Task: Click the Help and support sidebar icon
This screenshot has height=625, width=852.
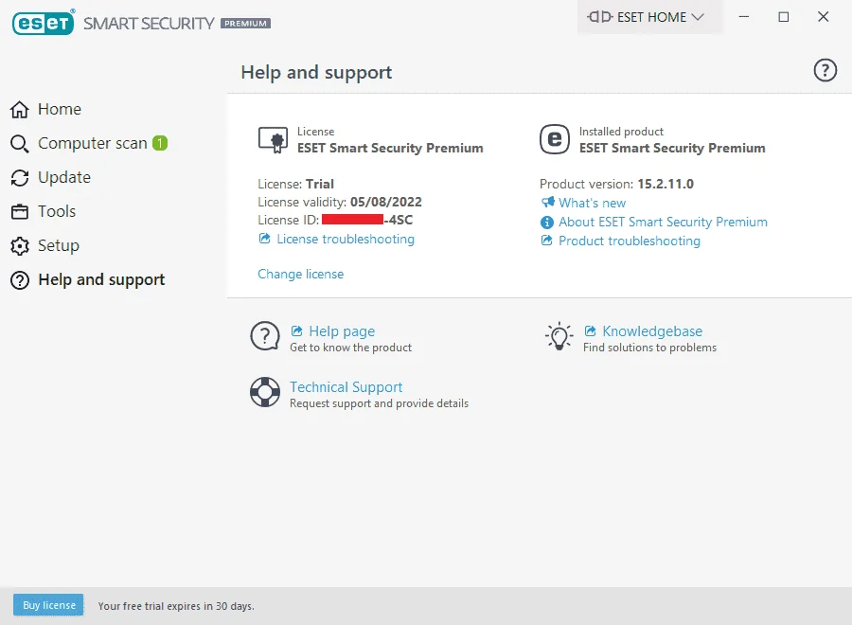Action: click(20, 280)
